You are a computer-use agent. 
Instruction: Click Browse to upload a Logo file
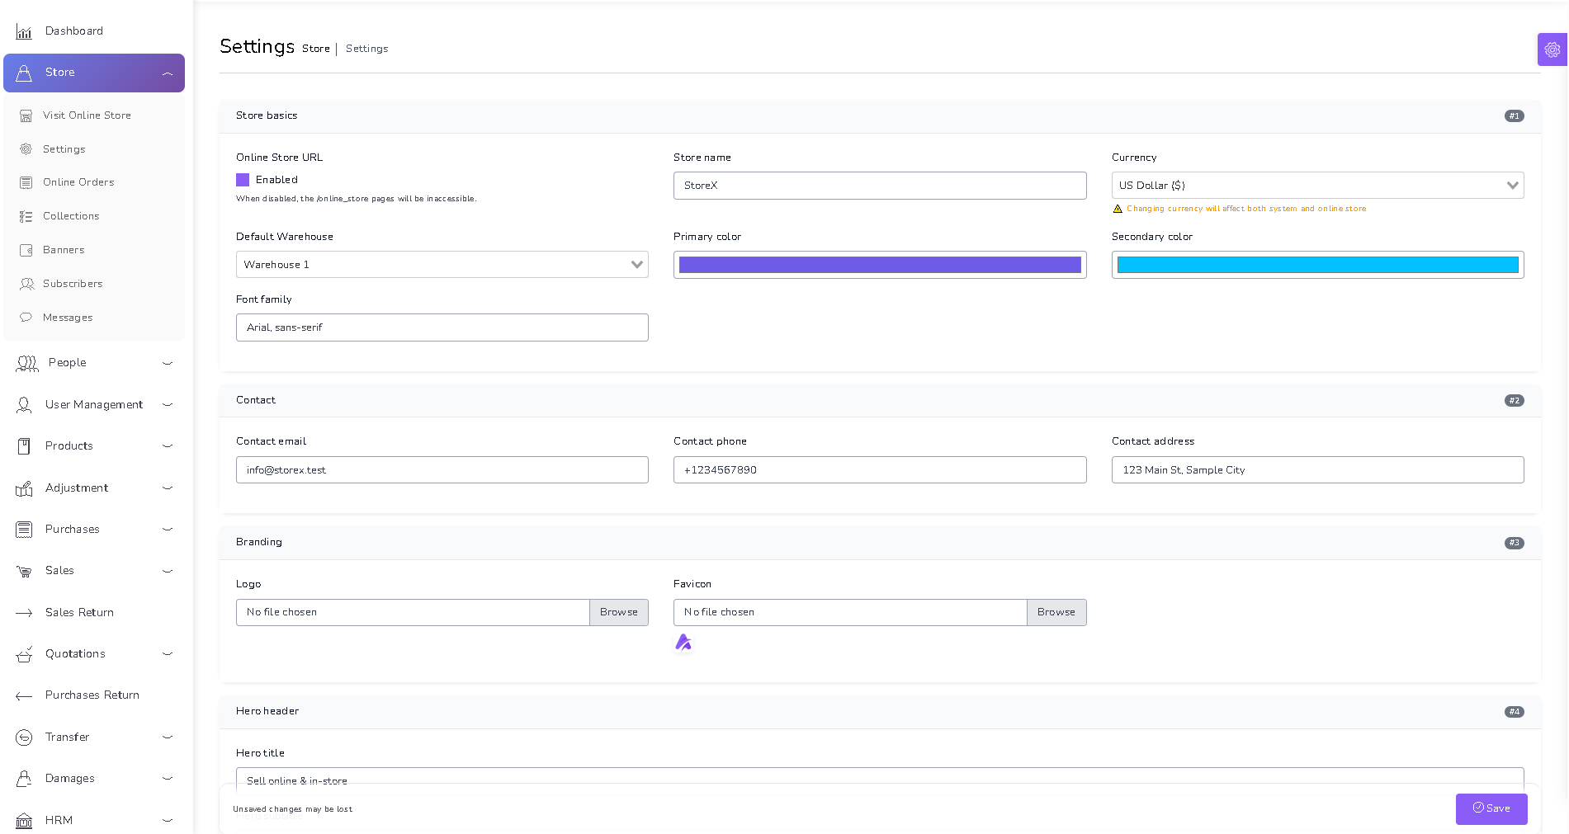click(x=618, y=612)
